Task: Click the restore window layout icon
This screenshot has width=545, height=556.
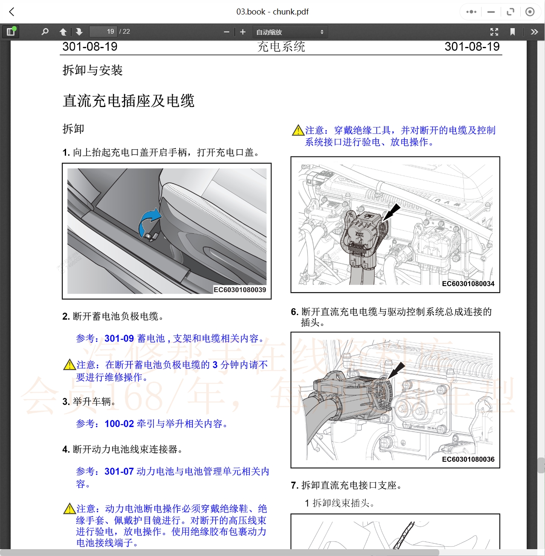Action: 510,12
